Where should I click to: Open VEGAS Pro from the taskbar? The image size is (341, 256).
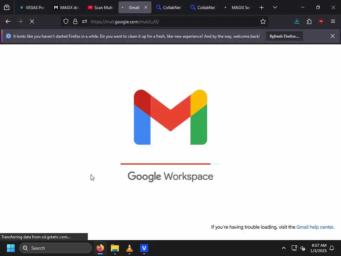(144, 248)
